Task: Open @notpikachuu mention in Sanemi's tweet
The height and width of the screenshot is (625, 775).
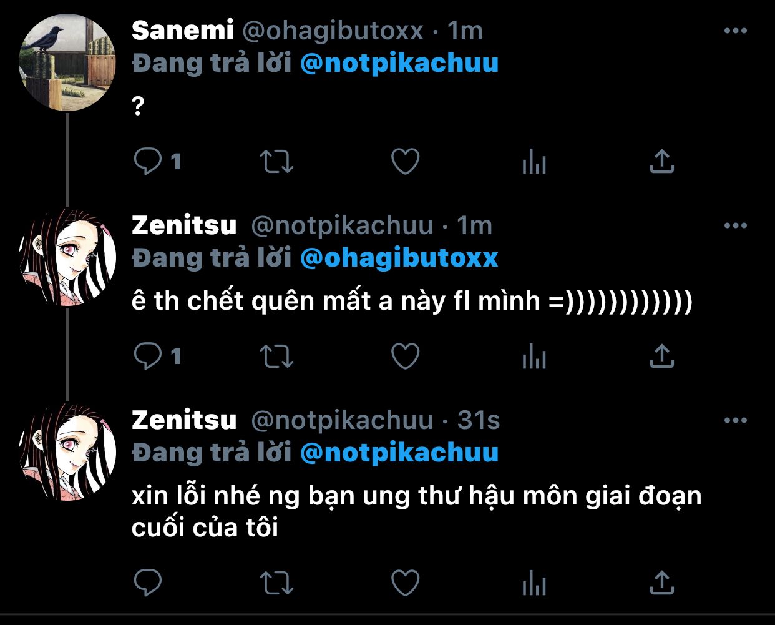Action: 399,63
